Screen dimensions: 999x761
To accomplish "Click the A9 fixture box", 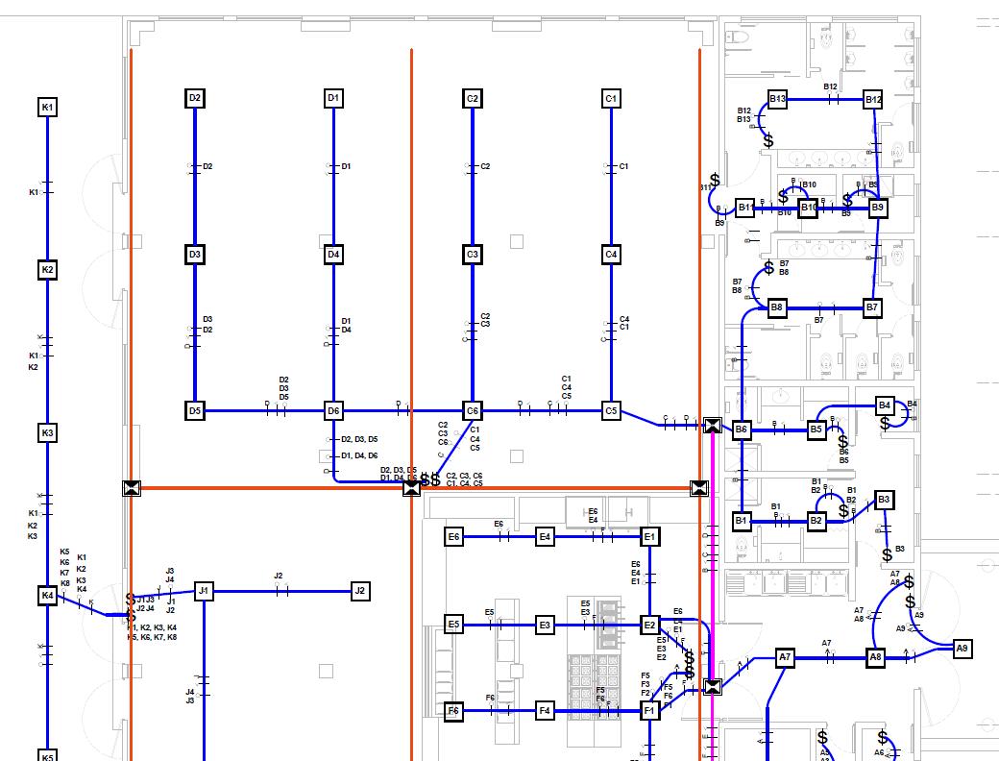I will [x=962, y=649].
